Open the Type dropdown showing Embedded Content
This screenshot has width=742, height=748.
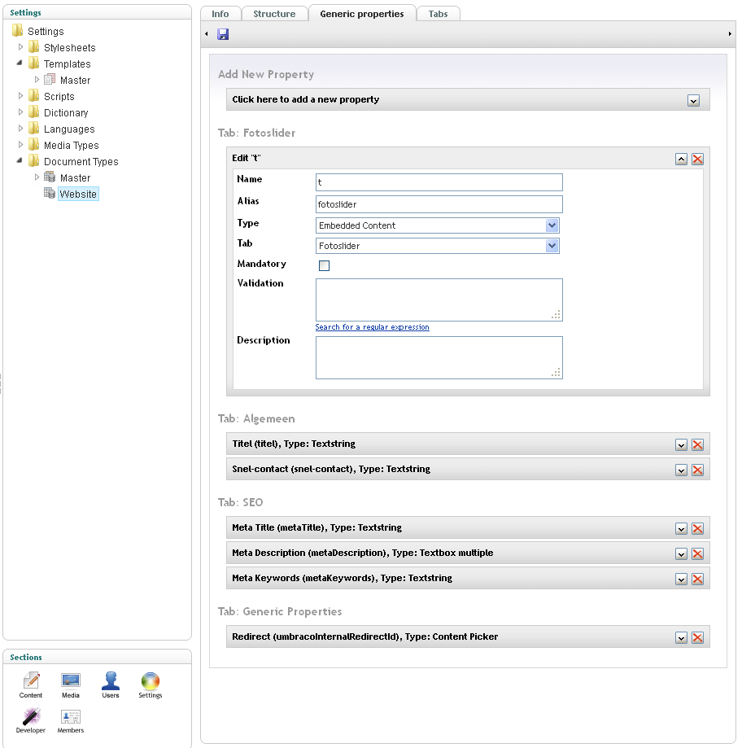[x=438, y=225]
